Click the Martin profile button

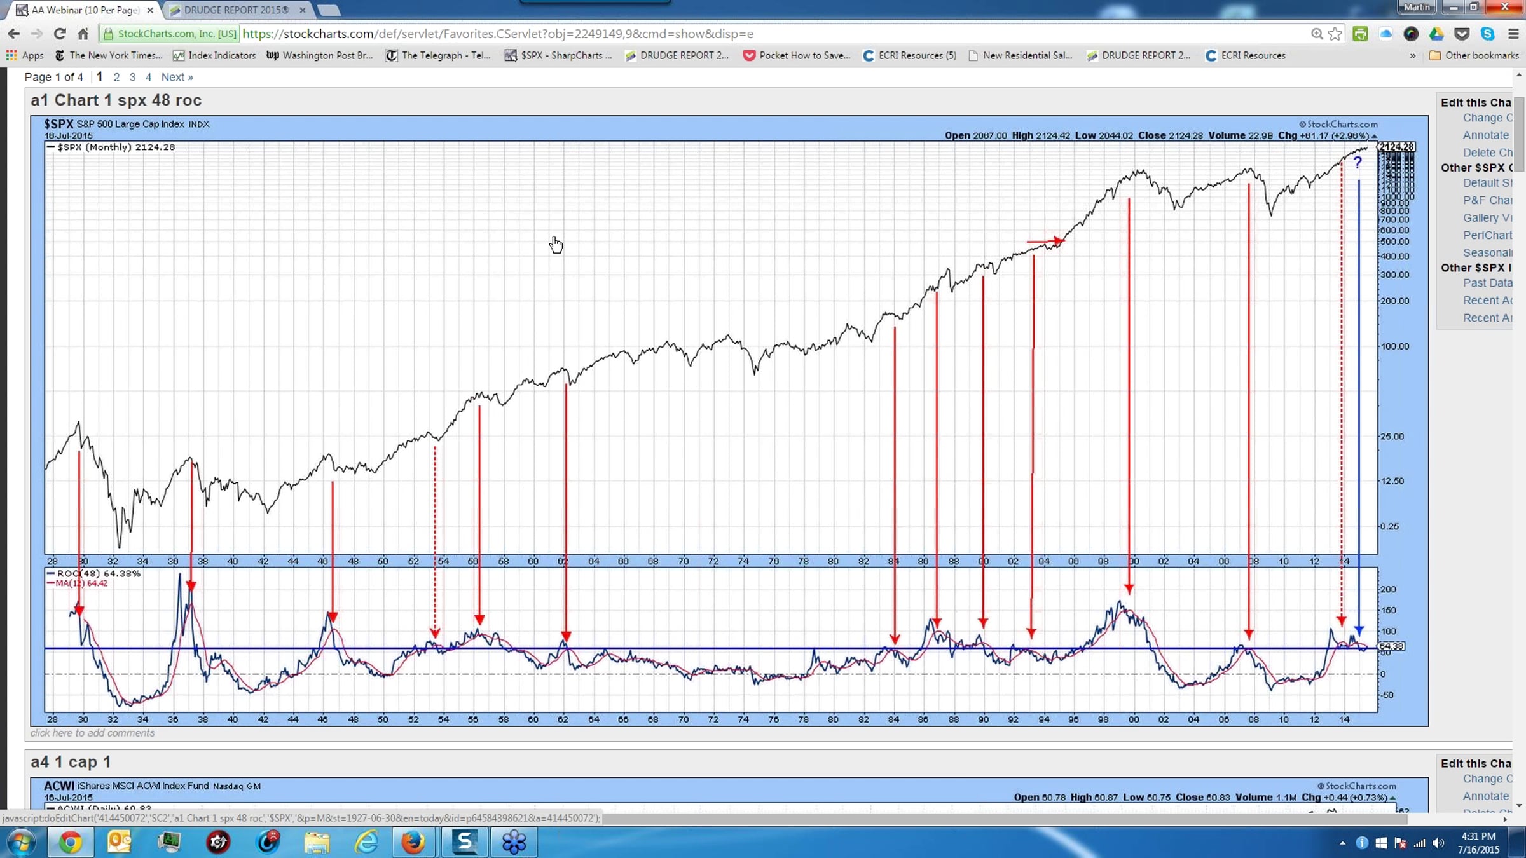pos(1417,7)
